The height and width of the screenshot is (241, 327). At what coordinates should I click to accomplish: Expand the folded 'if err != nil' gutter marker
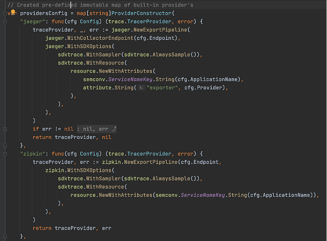pyautogui.click(x=5, y=129)
